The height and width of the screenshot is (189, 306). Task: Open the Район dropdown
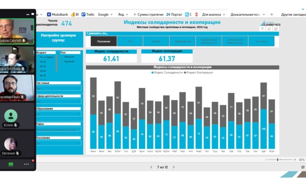click(58, 129)
